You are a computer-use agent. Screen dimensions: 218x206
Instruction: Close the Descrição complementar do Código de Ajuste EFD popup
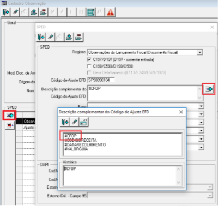(x=181, y=112)
